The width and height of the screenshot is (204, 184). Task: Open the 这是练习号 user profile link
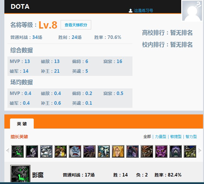143,11
